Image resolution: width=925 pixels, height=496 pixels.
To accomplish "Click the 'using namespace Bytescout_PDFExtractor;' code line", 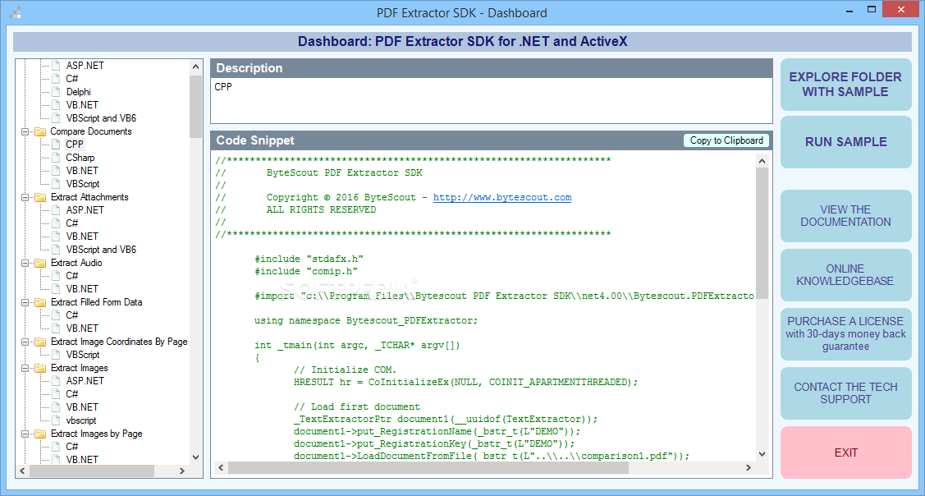I will [366, 320].
